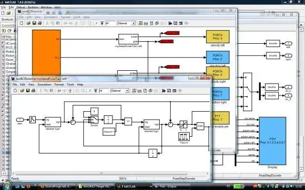The height and width of the screenshot is (190, 305).
Task: Click the stop time field in myGatedPulseTrain toolbar
Action: point(104,91)
